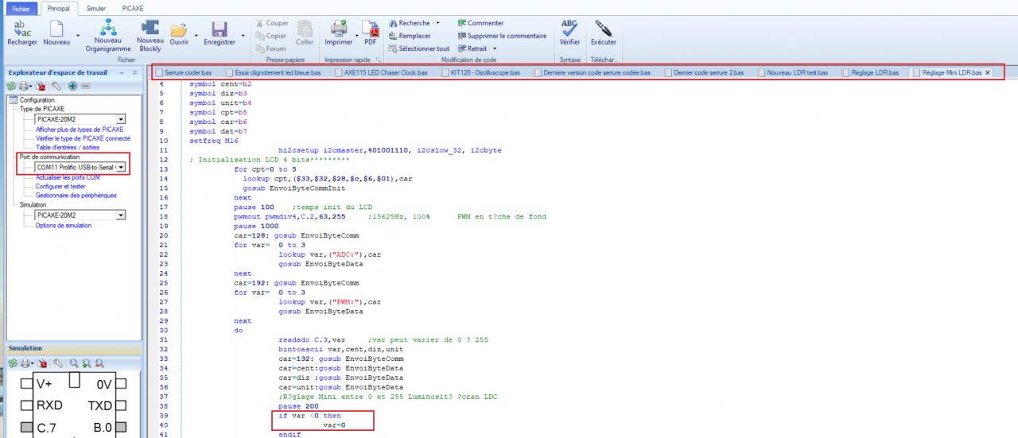Open the Fichier menu
Screen dimensions: 1018x438
pos(20,8)
